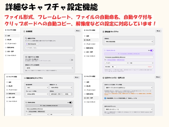The height and width of the screenshot is (127, 169).
Task: Insert time chip in 静止画キャプチャ naming section
Action: point(121,60)
